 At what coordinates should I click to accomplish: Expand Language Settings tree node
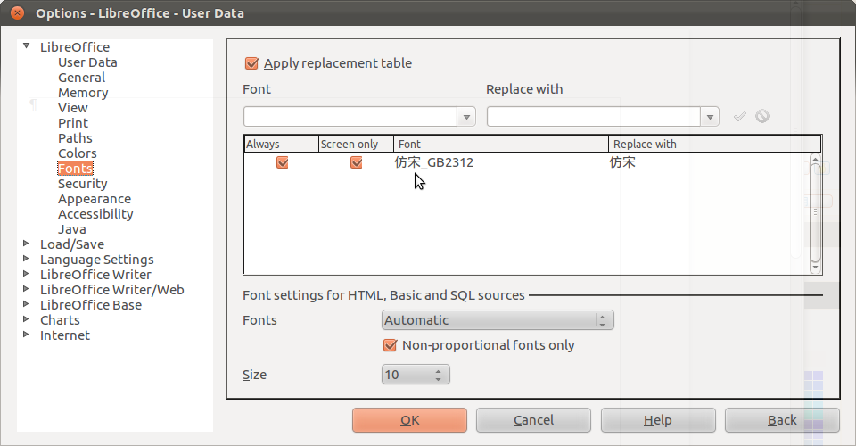26,259
